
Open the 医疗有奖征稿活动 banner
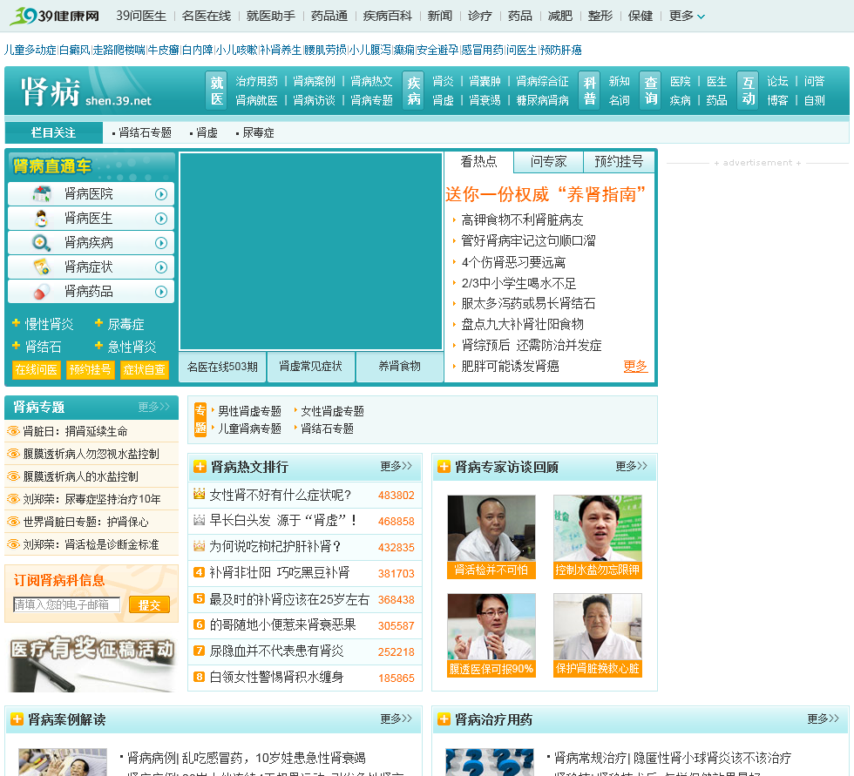(91, 663)
